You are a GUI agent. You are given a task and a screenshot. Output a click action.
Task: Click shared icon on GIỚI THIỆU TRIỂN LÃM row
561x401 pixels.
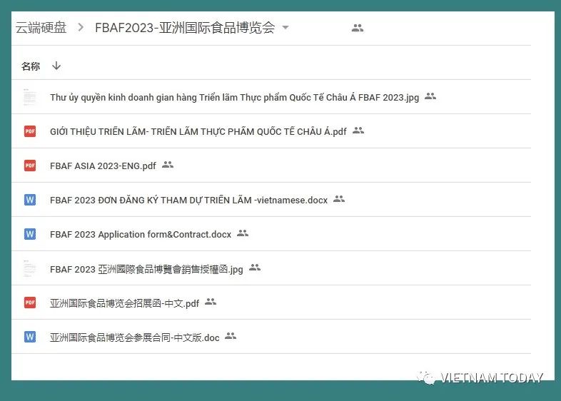coord(358,131)
